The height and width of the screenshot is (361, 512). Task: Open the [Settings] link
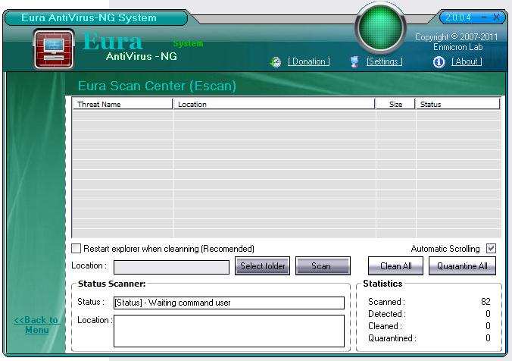click(x=384, y=61)
